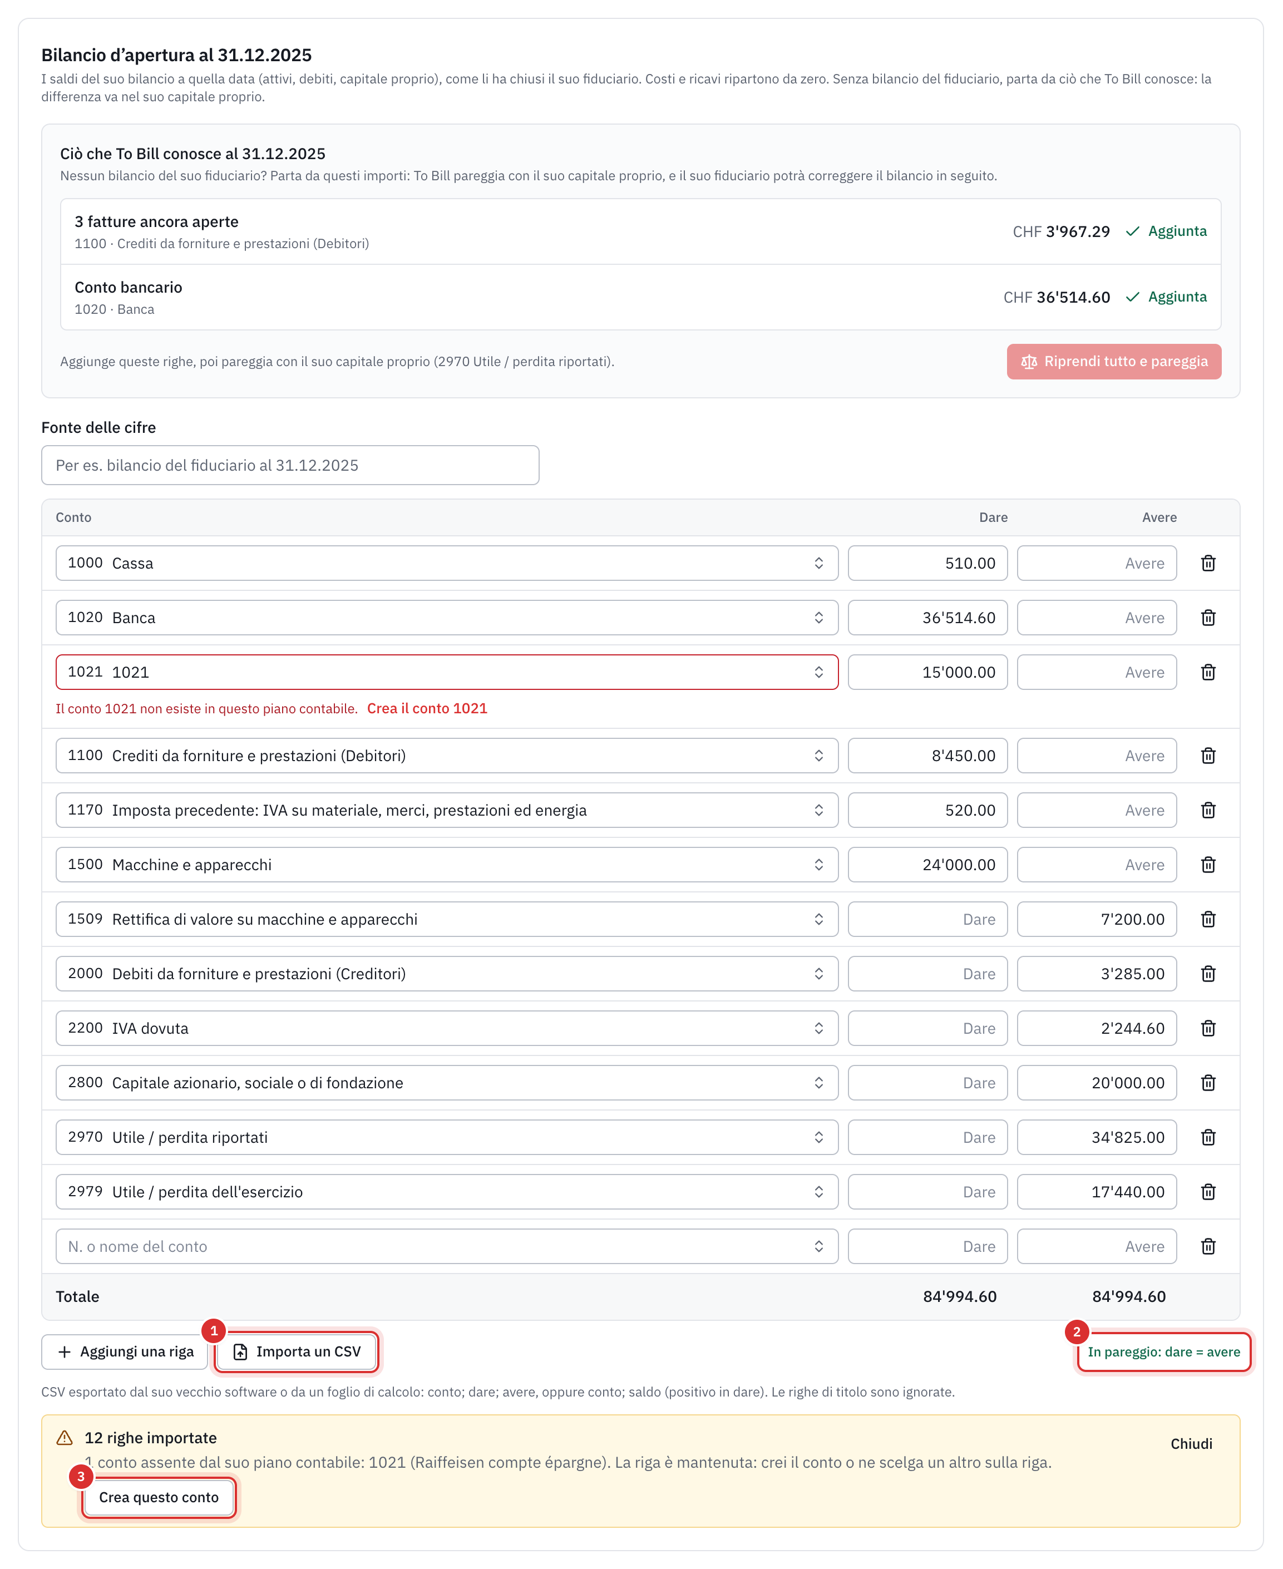Delete the 1100 Crediti da forniture row

tap(1208, 756)
